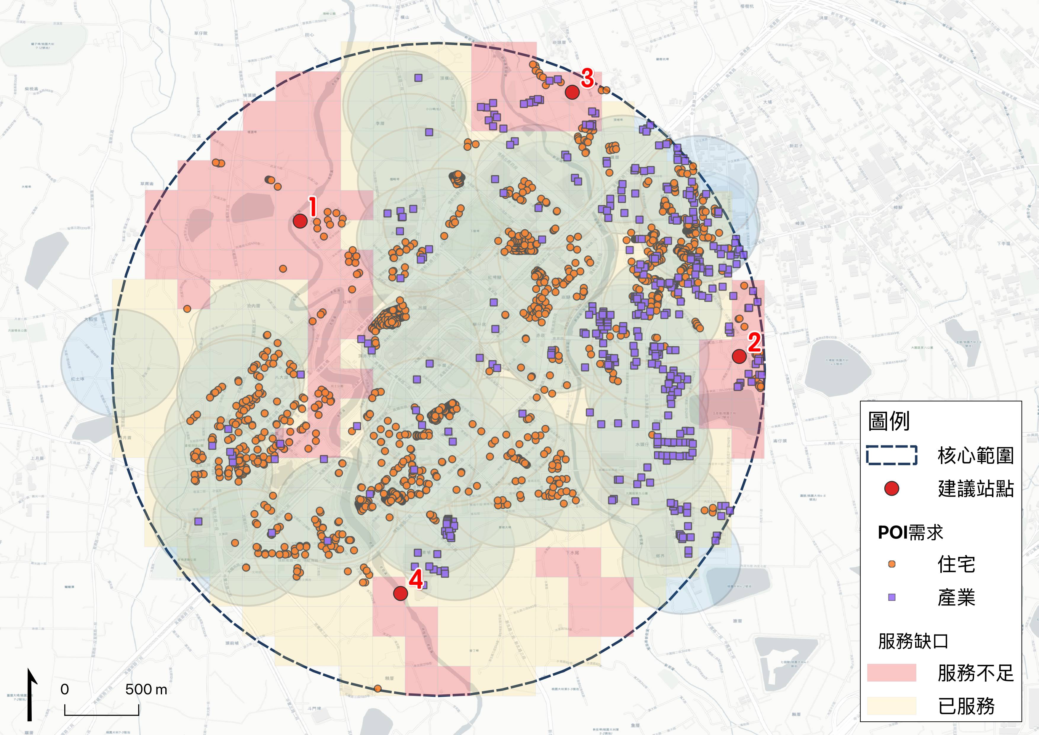Click the red number 3 label

587,78
